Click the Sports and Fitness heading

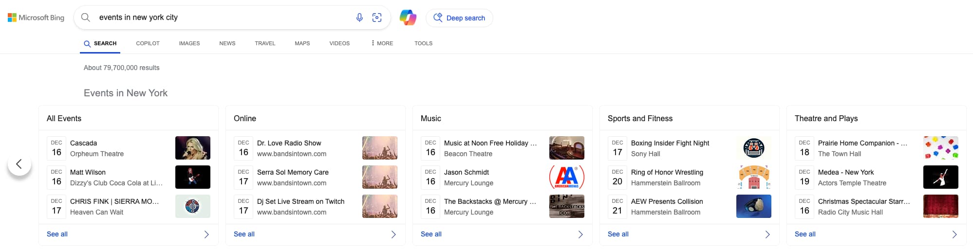click(640, 118)
